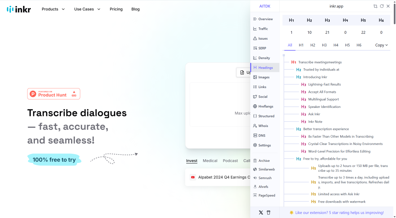Click the 'Limited access with Ask Inkr' row
396x218 pixels.
tap(335, 194)
